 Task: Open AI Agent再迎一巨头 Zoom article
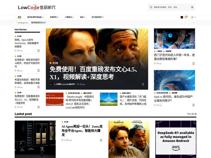(x=82, y=130)
